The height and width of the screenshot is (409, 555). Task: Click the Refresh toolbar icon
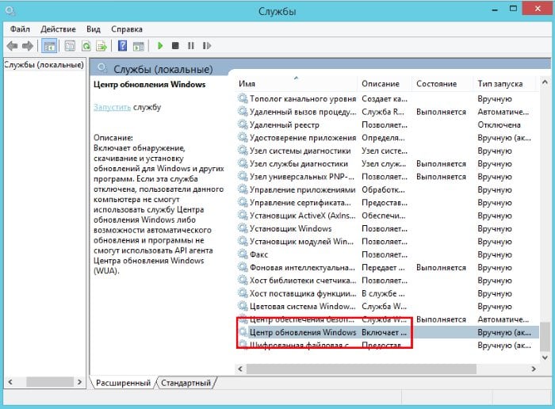click(x=86, y=46)
